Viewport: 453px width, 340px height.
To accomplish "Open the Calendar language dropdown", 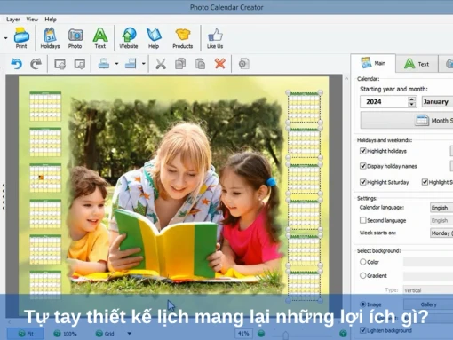I will (x=441, y=208).
